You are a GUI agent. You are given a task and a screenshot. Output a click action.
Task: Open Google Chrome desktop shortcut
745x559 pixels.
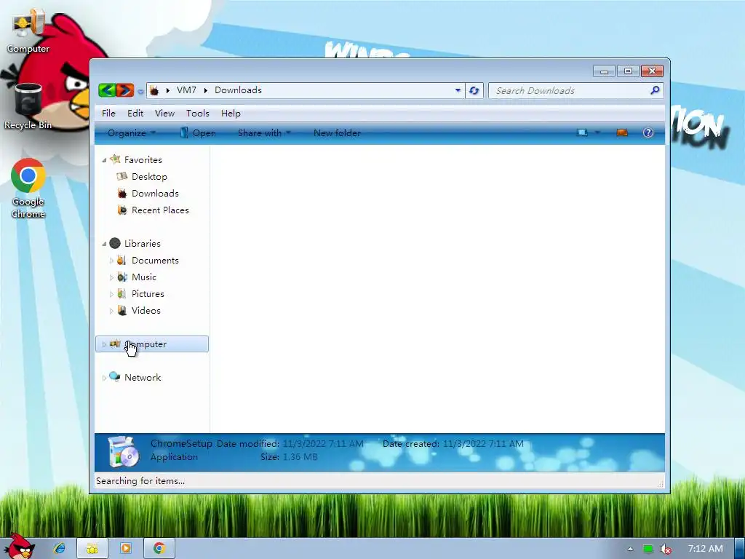coord(28,189)
